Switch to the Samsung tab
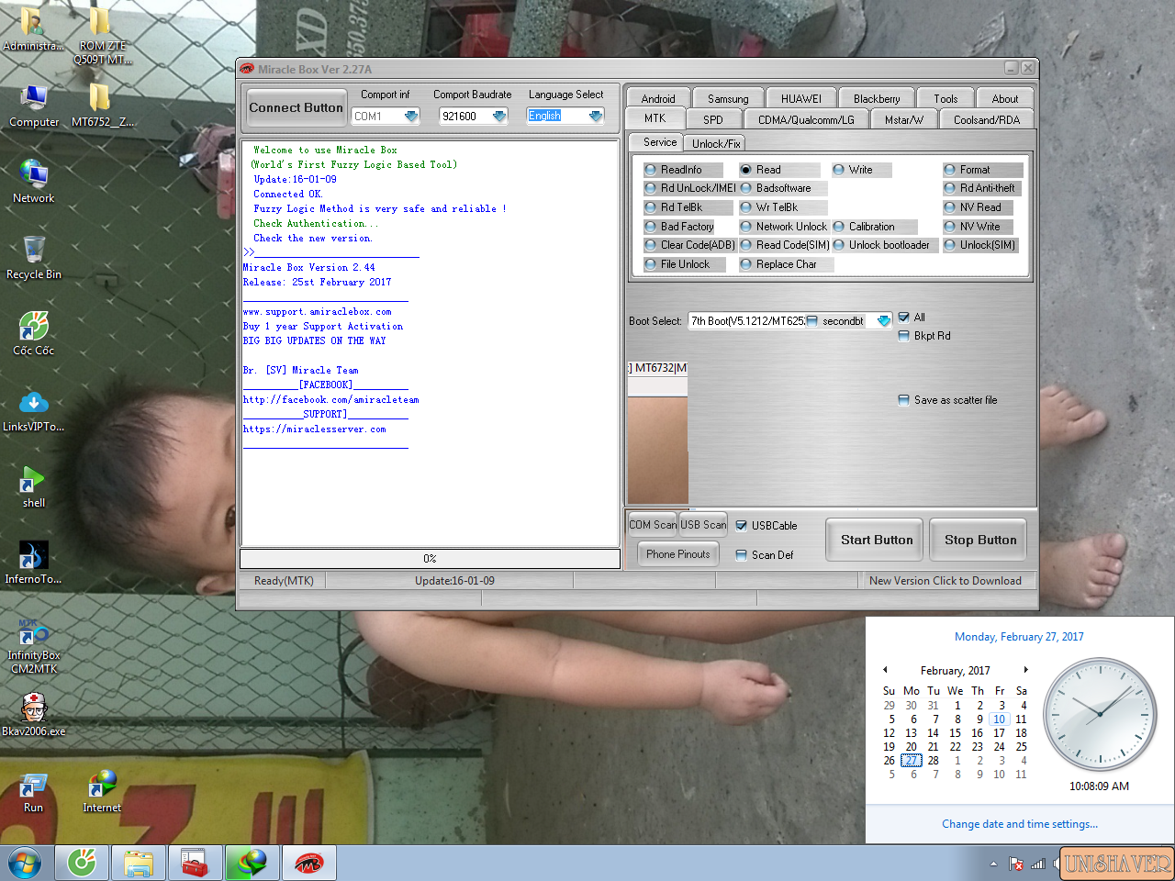 pyautogui.click(x=728, y=98)
